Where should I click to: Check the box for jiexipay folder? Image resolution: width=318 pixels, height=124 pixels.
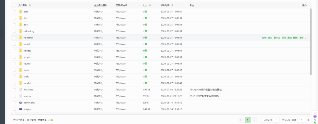[14, 51]
